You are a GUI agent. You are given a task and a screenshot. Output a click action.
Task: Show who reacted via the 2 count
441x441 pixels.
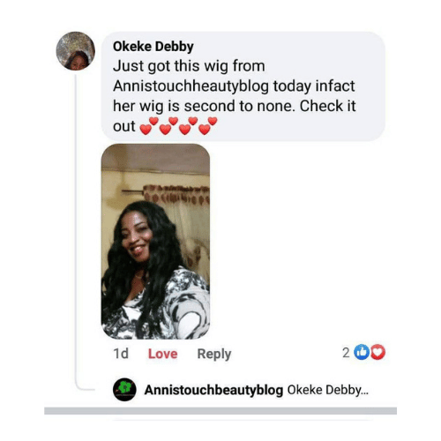(346, 353)
